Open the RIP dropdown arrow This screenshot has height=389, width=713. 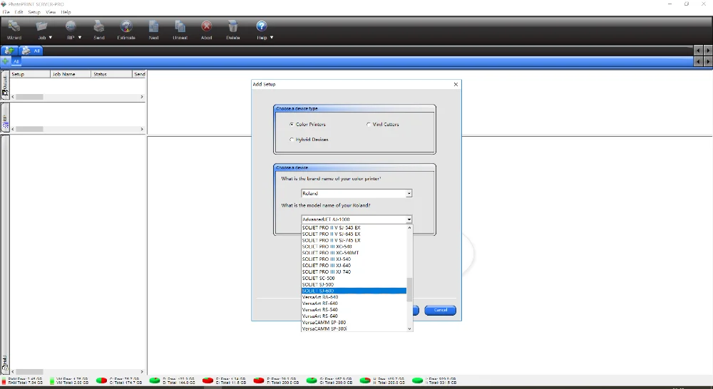tap(80, 38)
